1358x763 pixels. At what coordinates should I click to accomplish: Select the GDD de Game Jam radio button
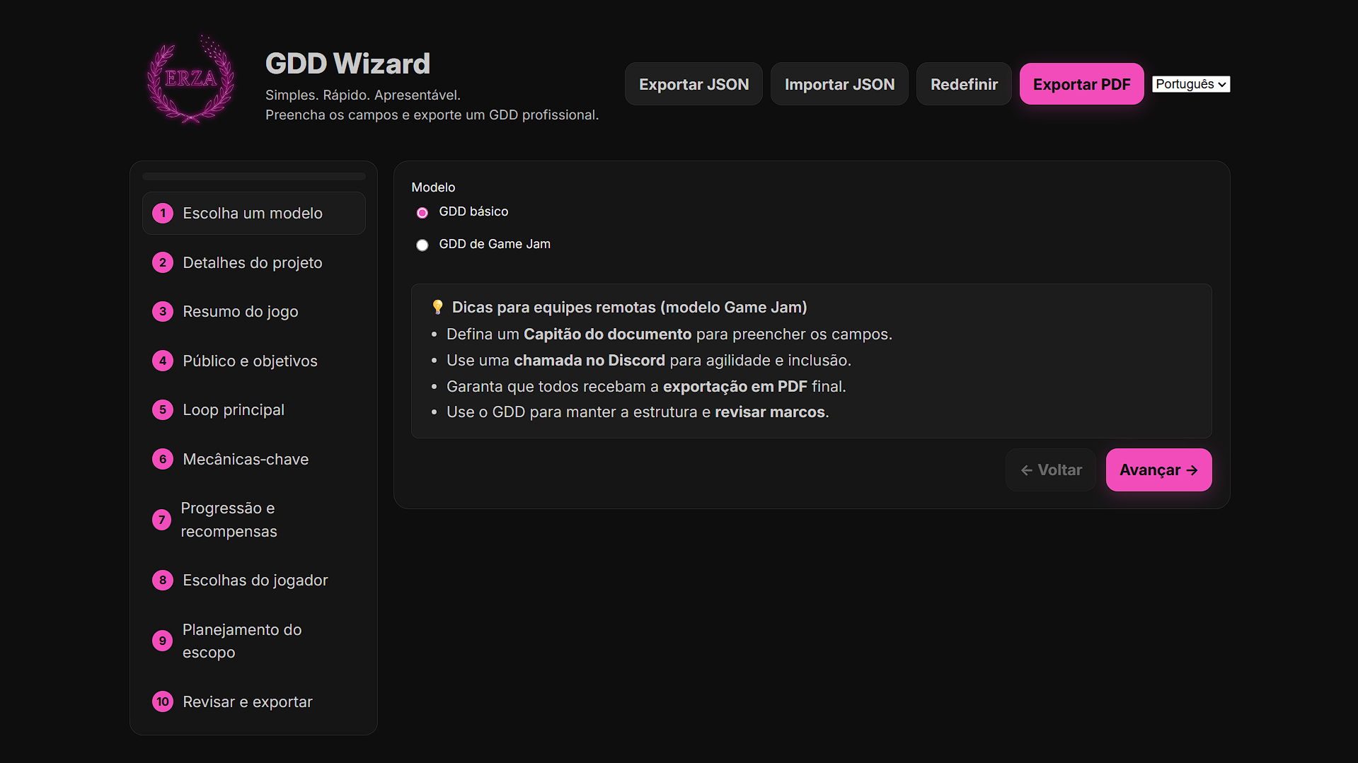tap(422, 245)
